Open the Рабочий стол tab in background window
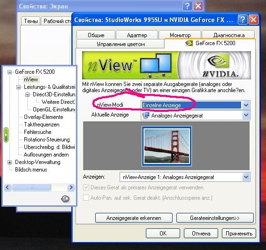 pos(57,21)
